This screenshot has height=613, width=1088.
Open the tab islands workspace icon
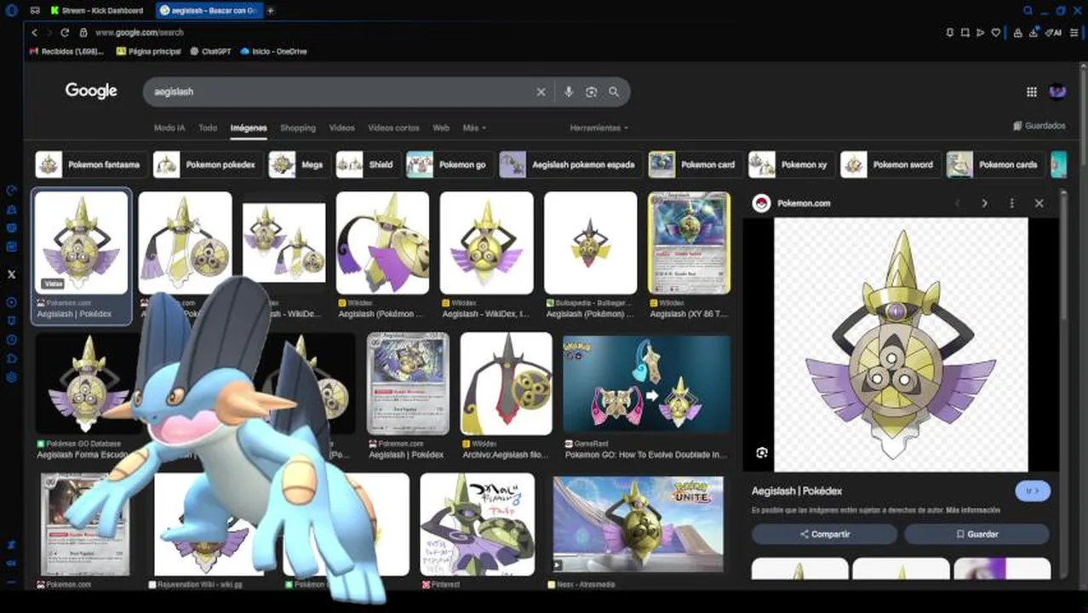point(35,10)
